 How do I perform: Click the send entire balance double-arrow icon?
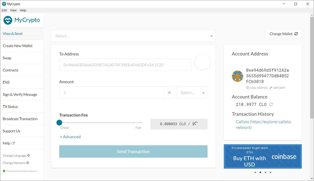point(169,93)
